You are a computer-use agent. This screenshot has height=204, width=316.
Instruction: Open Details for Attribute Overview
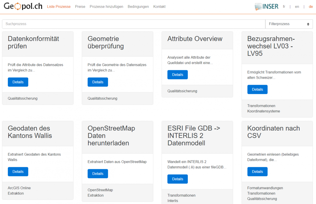tap(177, 74)
